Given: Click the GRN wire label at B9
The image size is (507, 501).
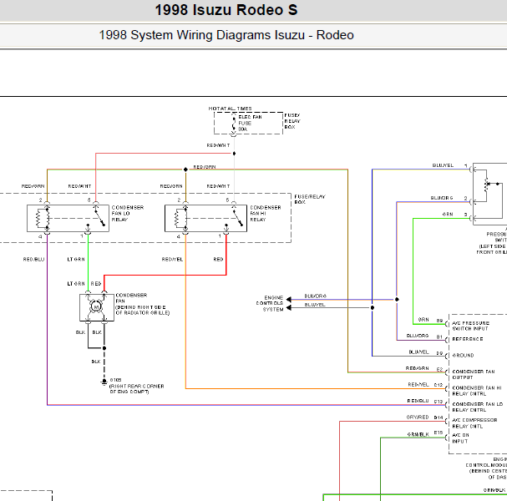Looking at the screenshot, I should click(x=423, y=320).
